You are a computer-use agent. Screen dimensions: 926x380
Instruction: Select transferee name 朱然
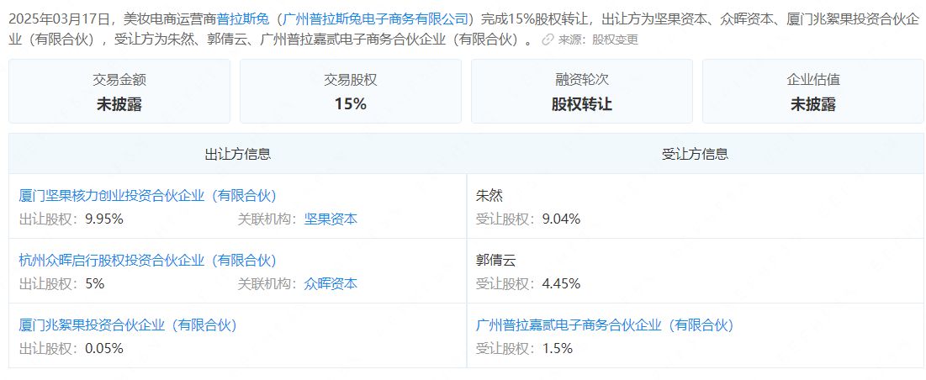click(x=489, y=195)
